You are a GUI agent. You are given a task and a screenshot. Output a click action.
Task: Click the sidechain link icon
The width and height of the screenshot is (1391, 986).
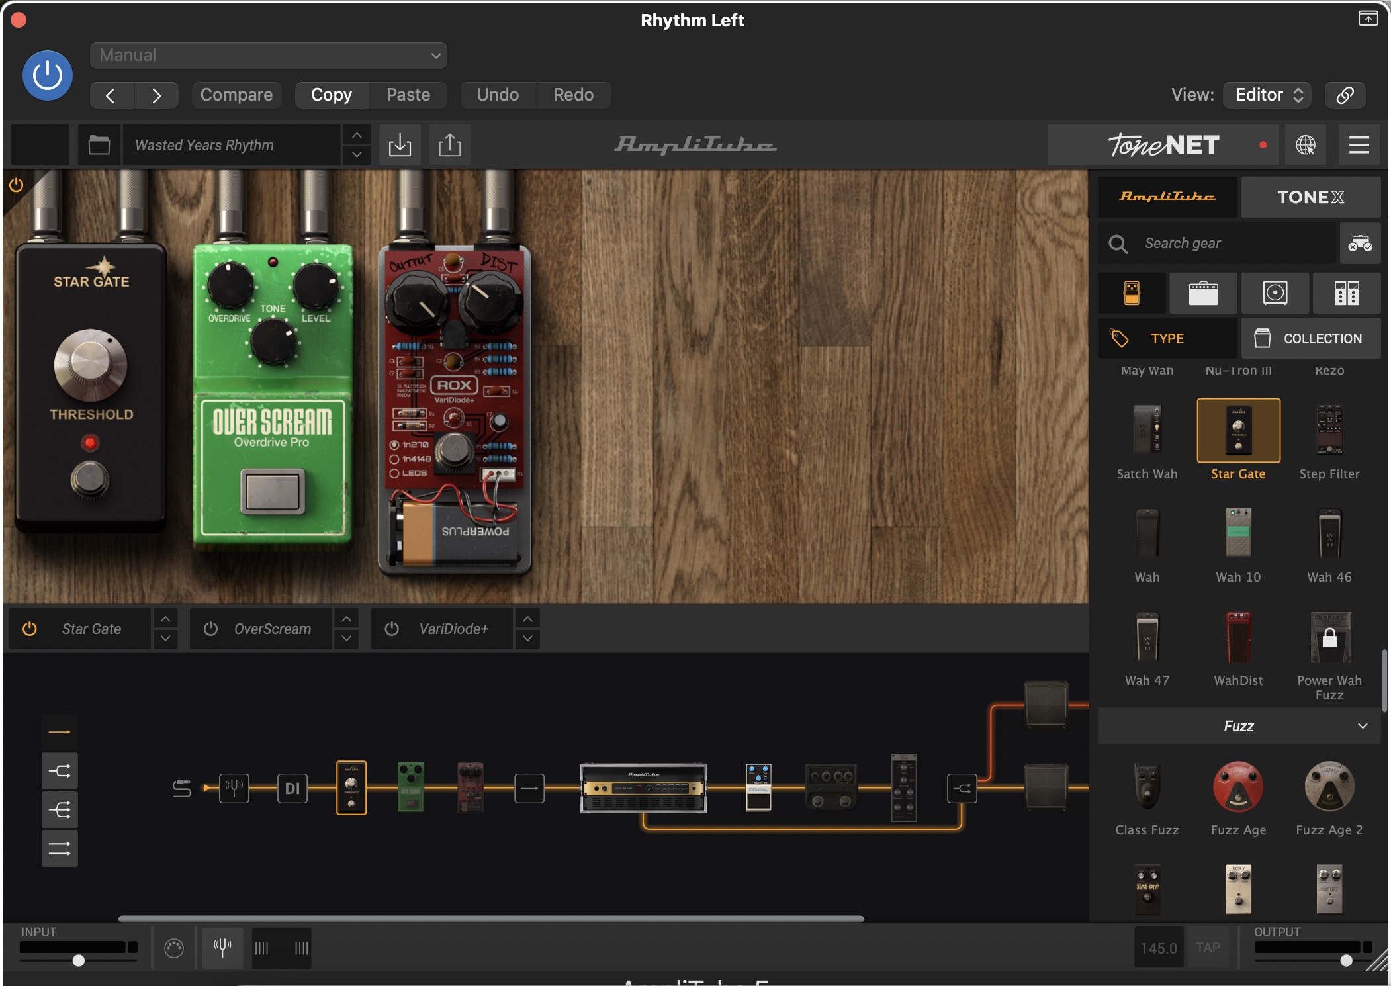point(1345,95)
